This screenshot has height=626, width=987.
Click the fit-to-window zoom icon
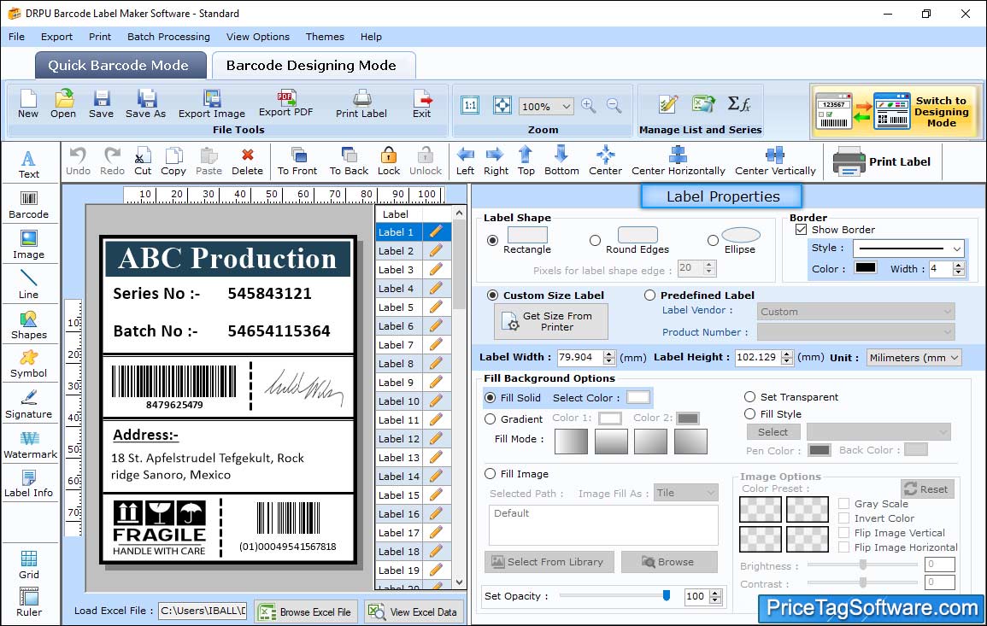tap(502, 106)
